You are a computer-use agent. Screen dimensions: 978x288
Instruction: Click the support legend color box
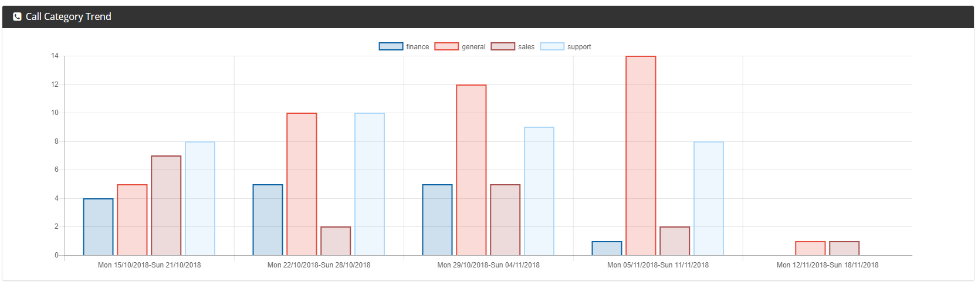[552, 46]
